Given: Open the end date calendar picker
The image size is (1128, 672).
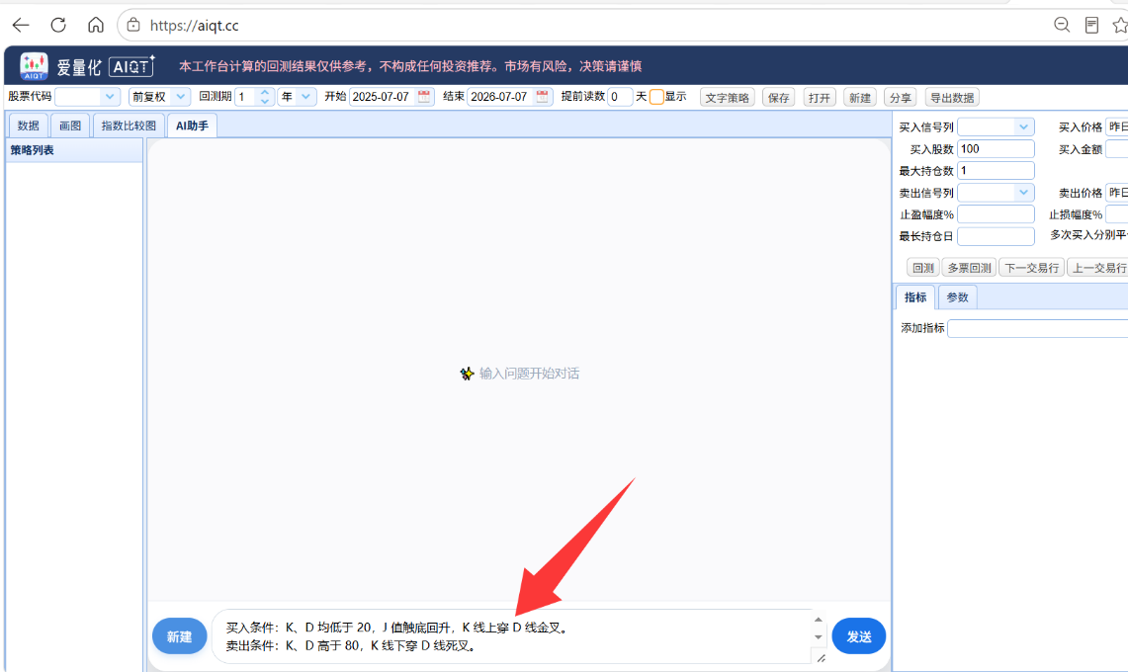Looking at the screenshot, I should point(543,97).
